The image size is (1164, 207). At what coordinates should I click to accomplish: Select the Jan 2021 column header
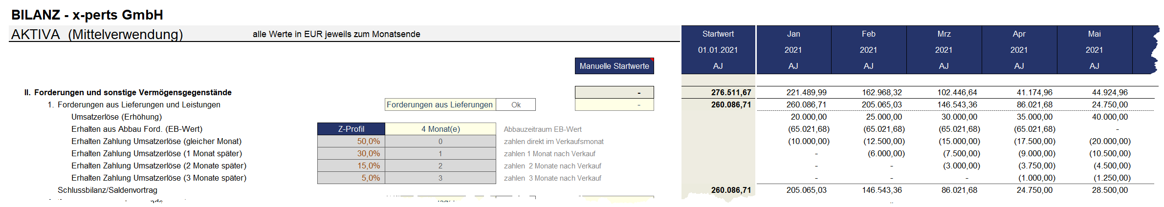click(794, 50)
